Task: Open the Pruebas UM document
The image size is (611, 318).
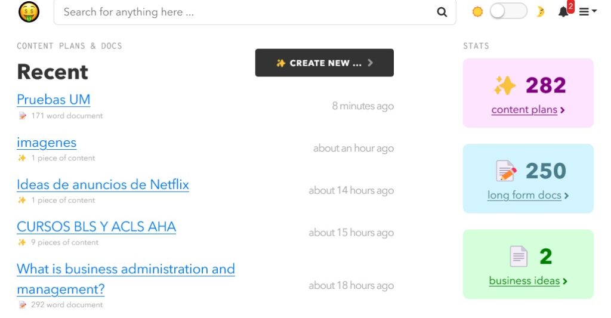Action: (x=53, y=100)
